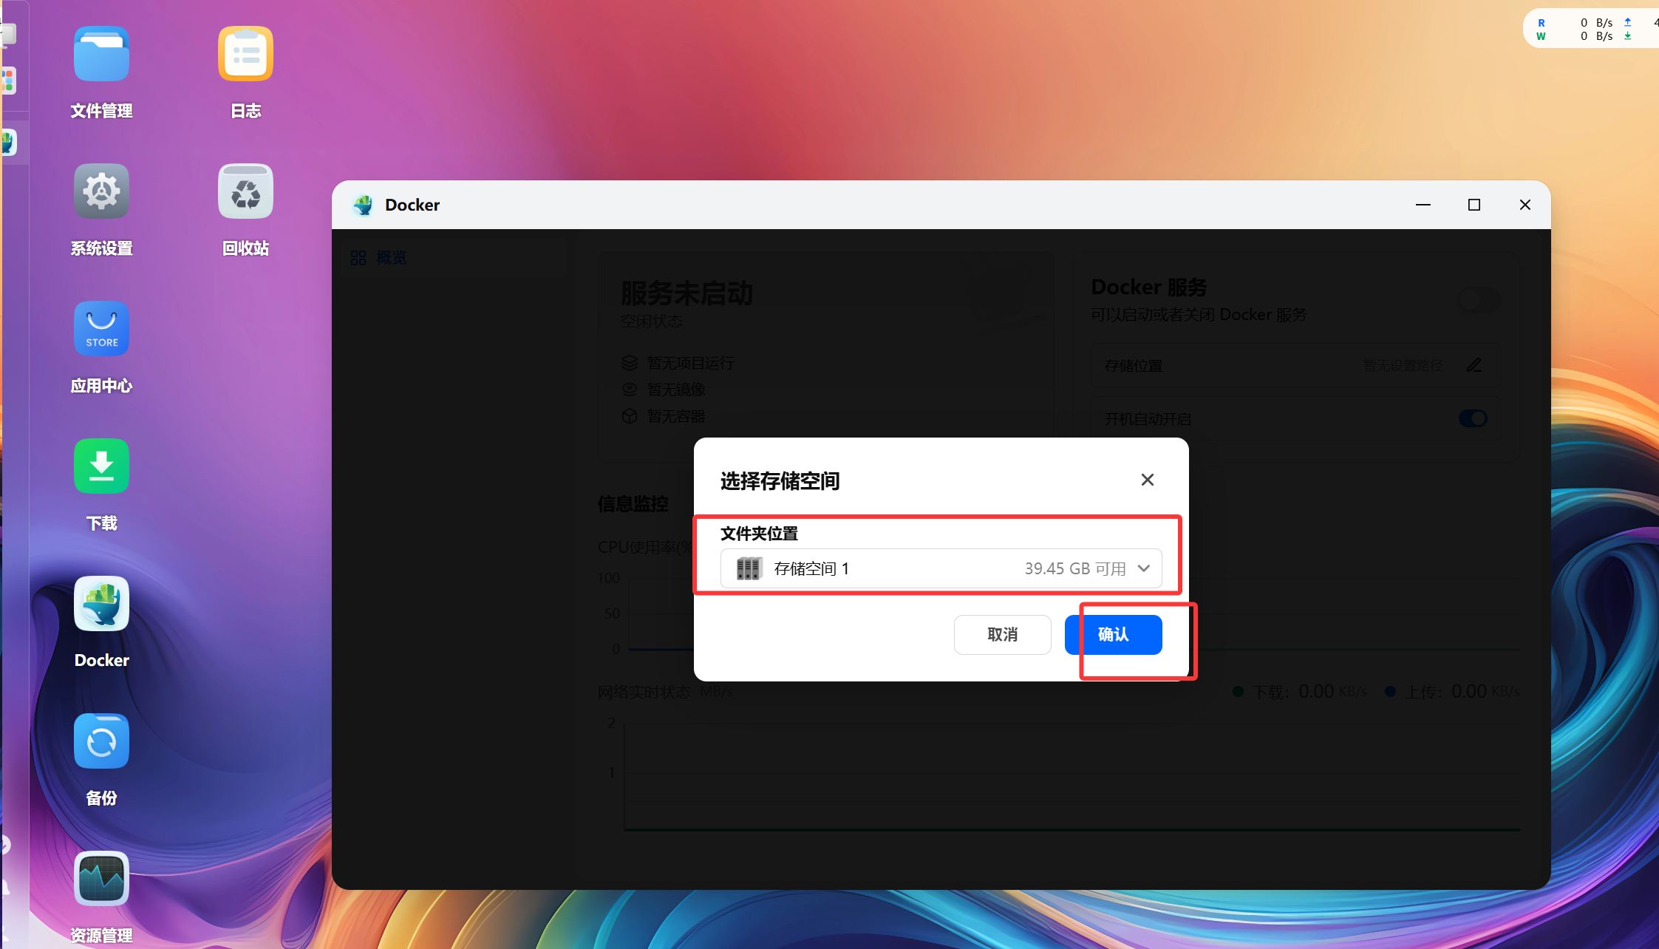Click the 取消 cancel button
1659x949 pixels.
coord(1002,635)
